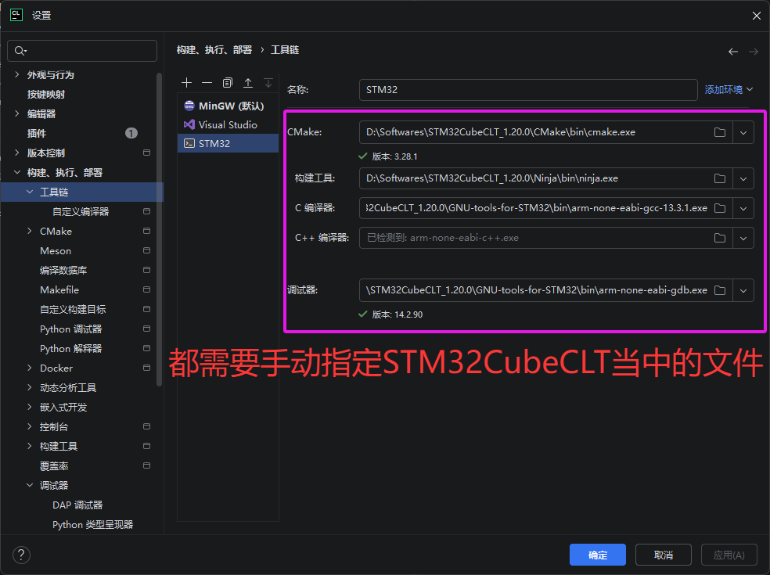
Task: Open the Python 解释器 settings page
Action: (70, 348)
